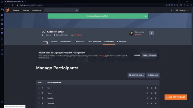Edit participant Widgoque with pencil icon

(147, 103)
